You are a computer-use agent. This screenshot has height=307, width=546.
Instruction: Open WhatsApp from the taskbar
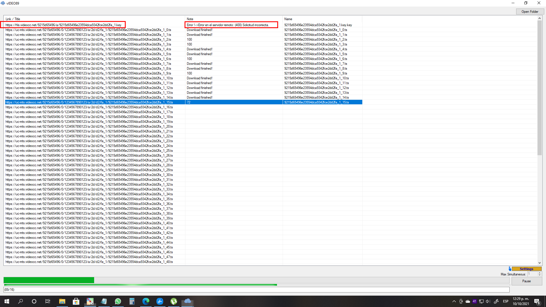(118, 301)
